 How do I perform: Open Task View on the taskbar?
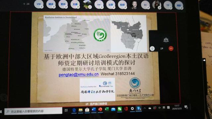tap(66, 110)
